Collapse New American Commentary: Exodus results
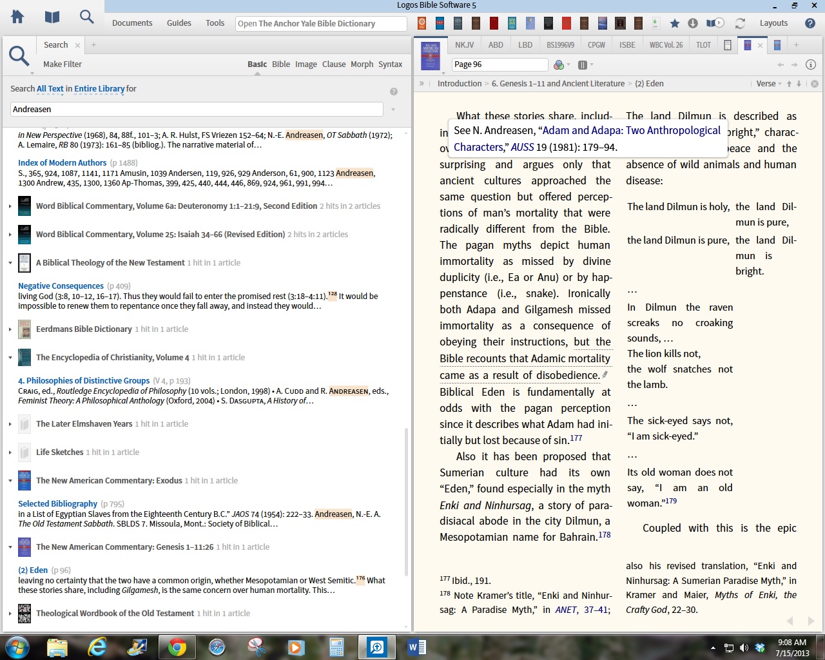This screenshot has width=825, height=660. (10, 481)
